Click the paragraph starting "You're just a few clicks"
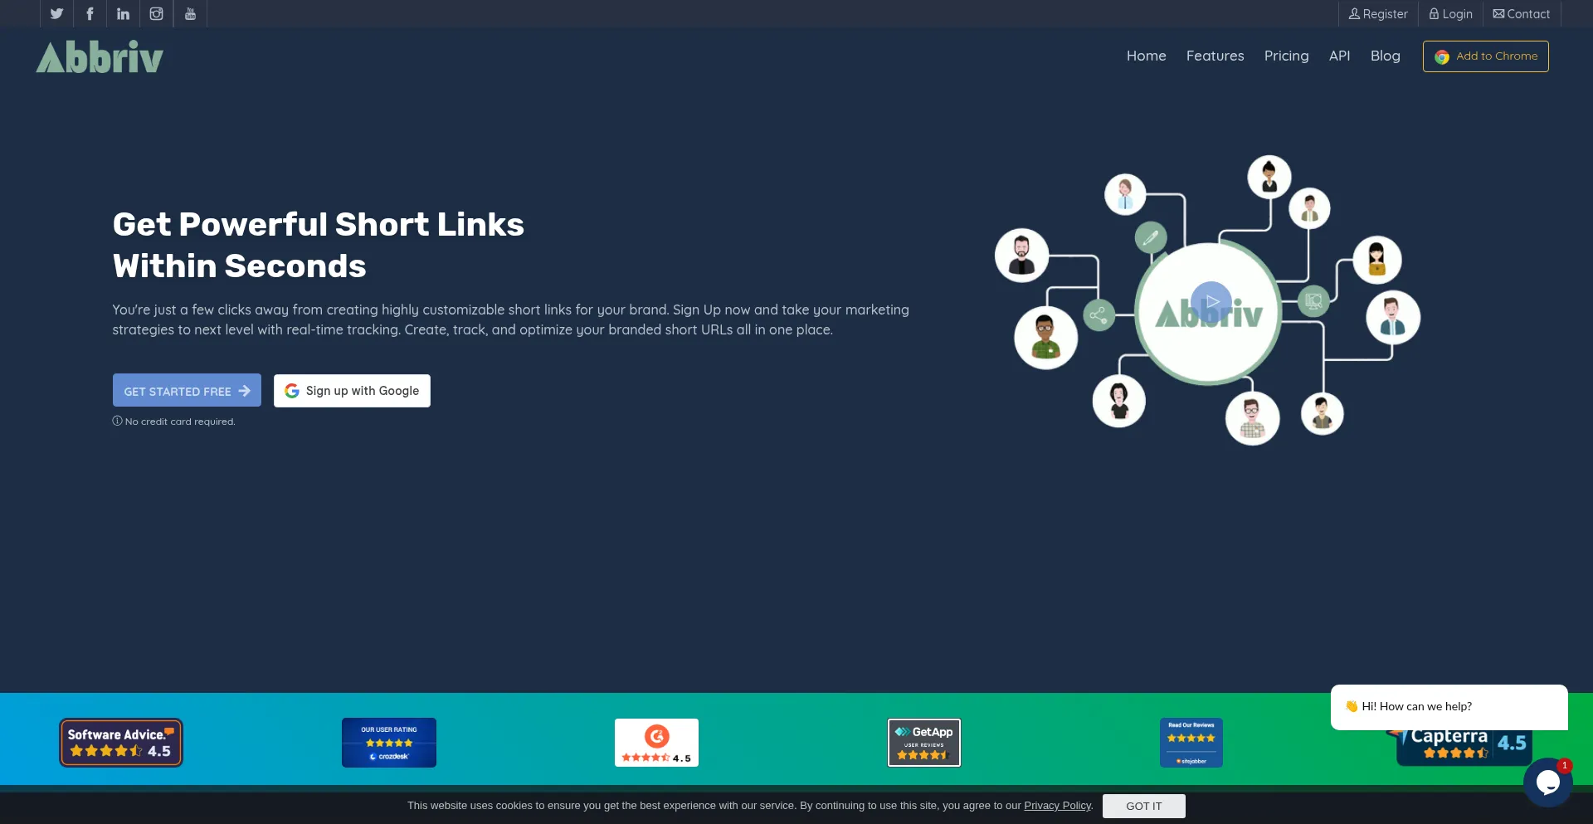Viewport: 1593px width, 824px height. tap(511, 319)
